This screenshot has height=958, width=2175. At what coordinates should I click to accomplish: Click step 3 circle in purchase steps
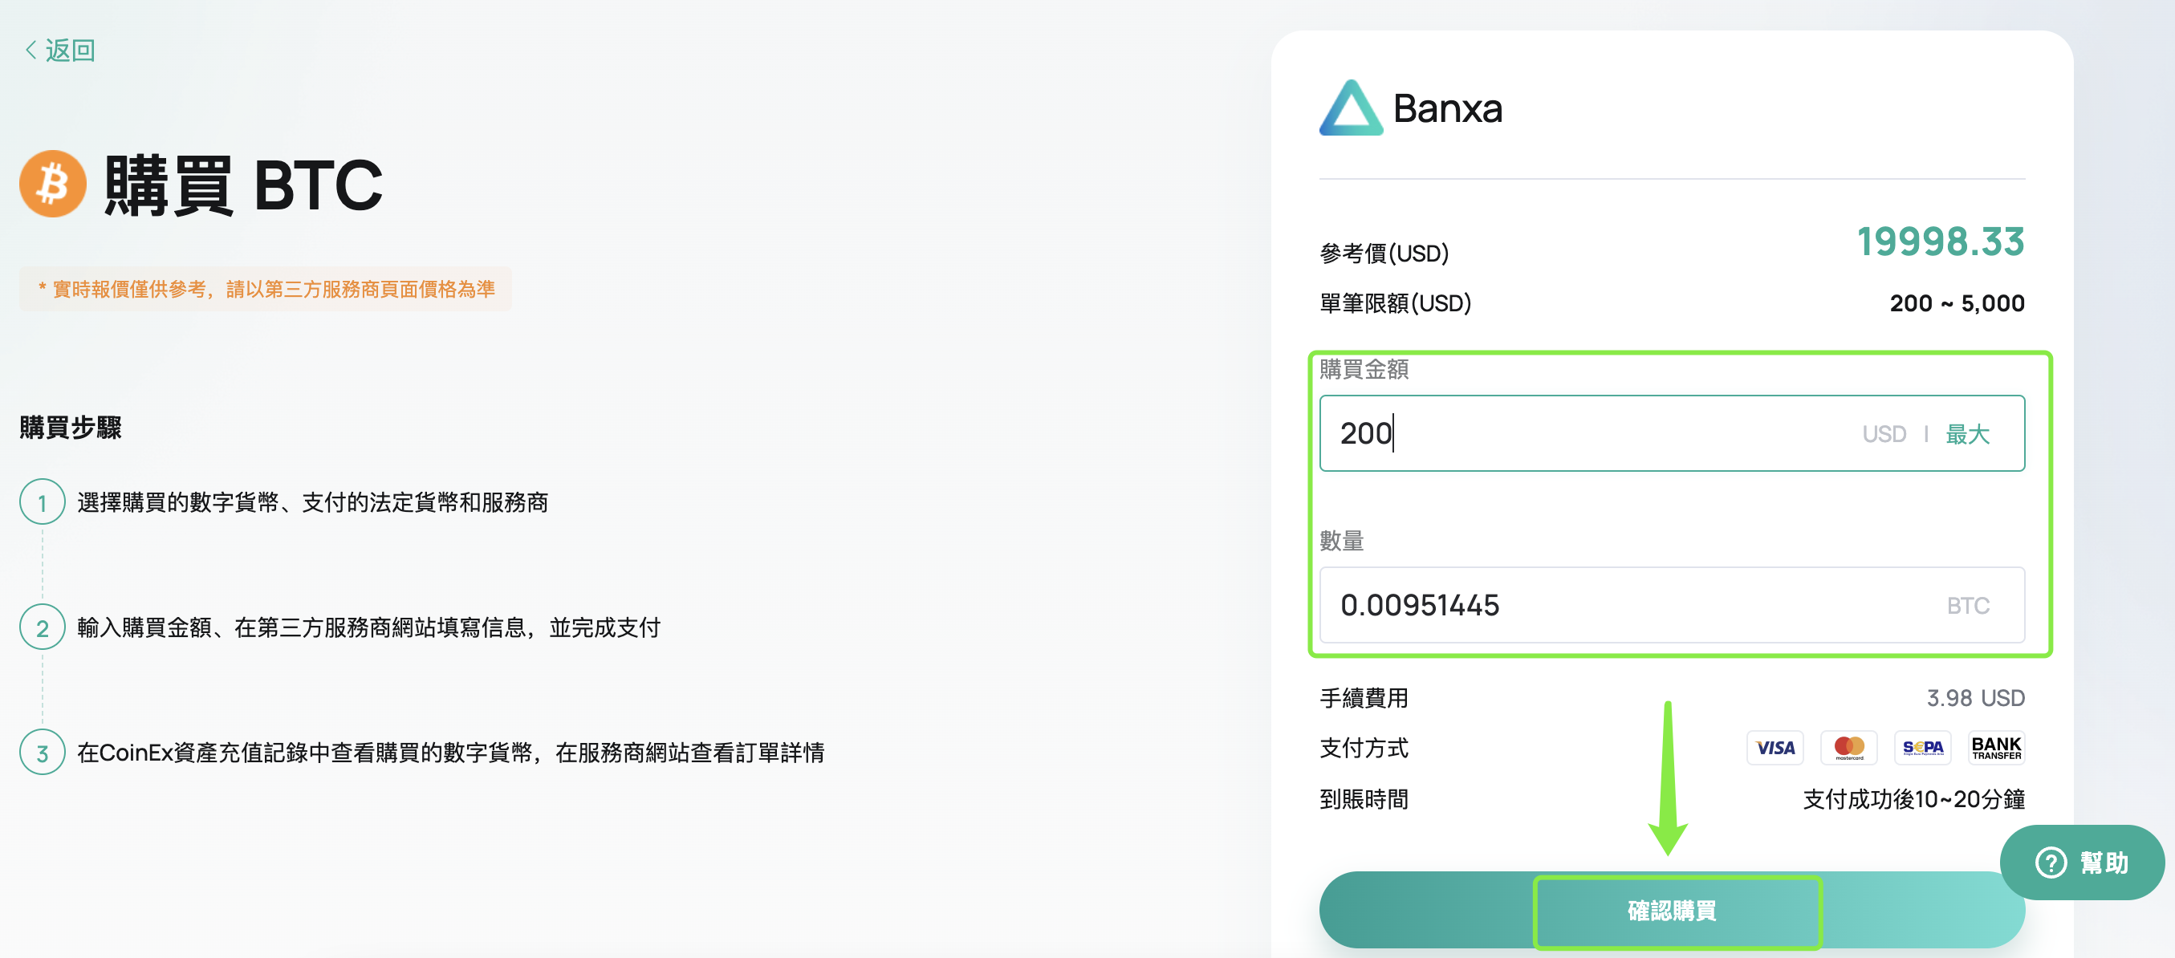click(43, 752)
